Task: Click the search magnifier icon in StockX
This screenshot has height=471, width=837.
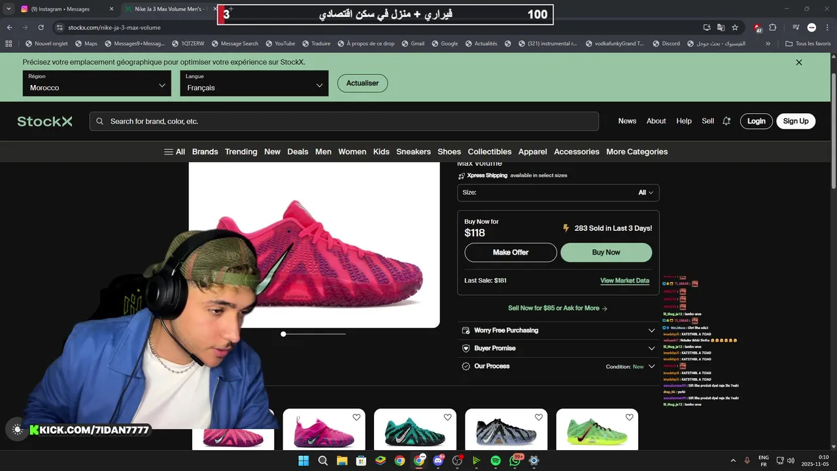Action: pyautogui.click(x=100, y=121)
